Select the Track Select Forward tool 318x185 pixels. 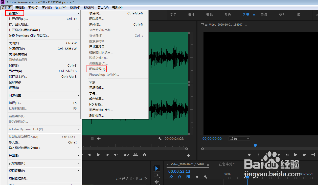[157, 175]
